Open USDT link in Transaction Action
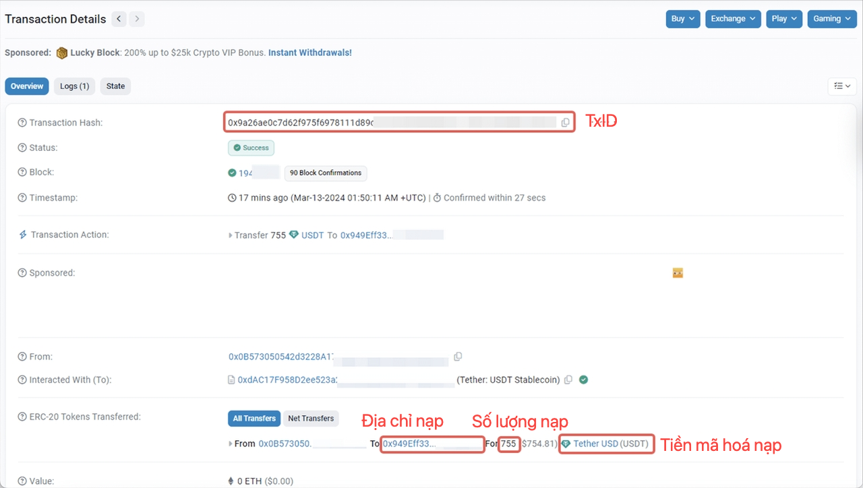Image resolution: width=863 pixels, height=488 pixels. point(313,235)
